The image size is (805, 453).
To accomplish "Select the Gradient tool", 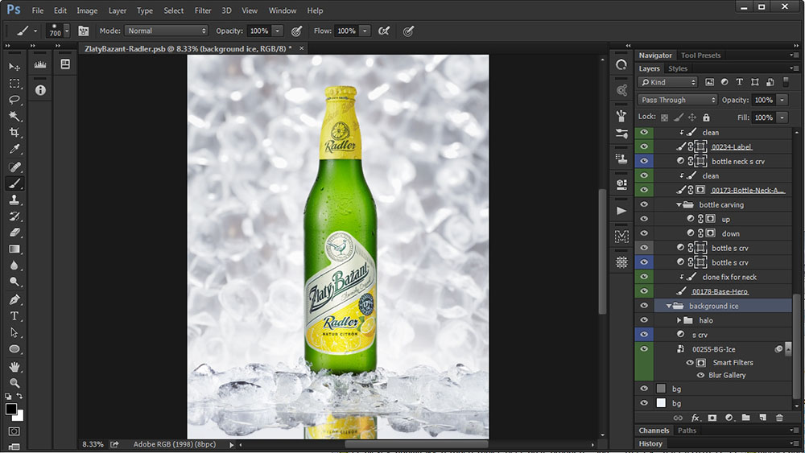I will [x=14, y=249].
